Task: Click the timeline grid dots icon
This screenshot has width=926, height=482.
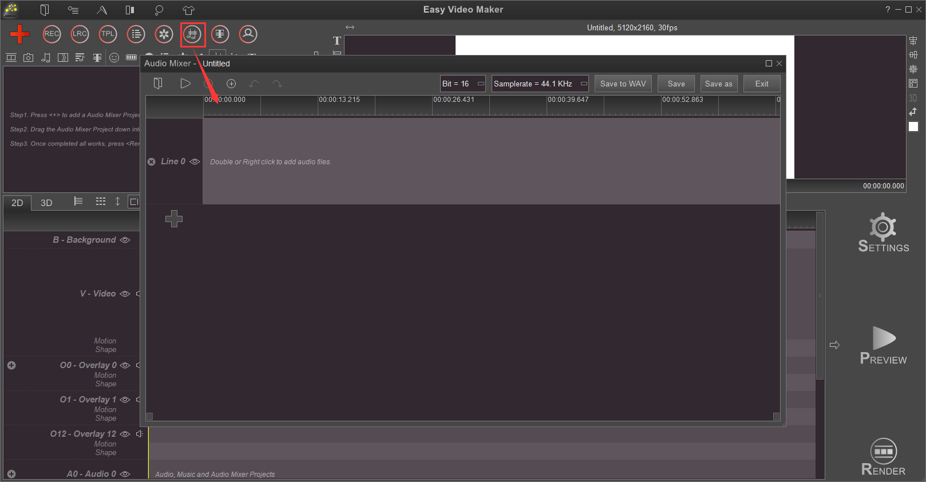Action: click(101, 201)
